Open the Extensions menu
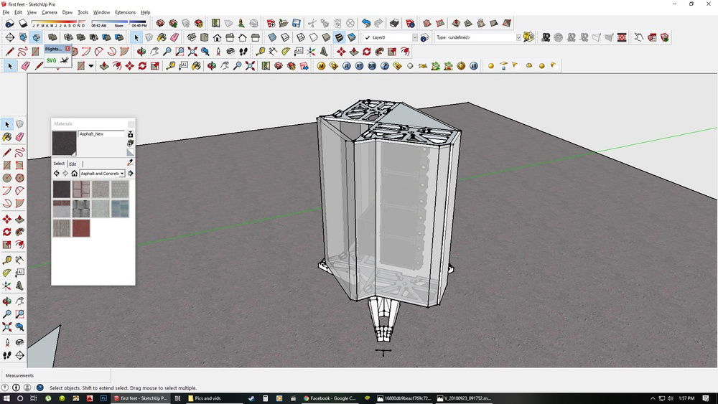 125,12
